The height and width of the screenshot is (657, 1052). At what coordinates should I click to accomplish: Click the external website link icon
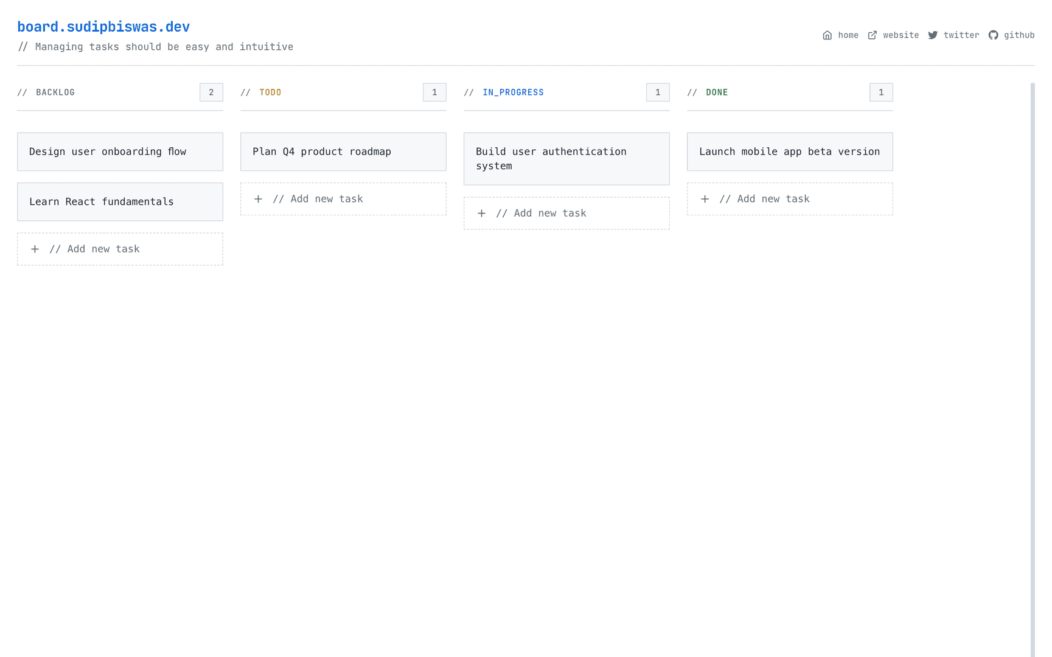click(872, 35)
